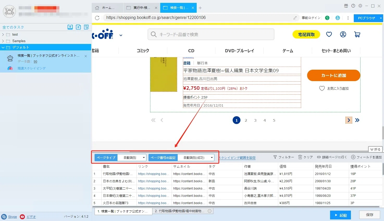Click the blue circular toolbar icon
Image resolution: width=384 pixels, height=221 pixels.
point(338,18)
